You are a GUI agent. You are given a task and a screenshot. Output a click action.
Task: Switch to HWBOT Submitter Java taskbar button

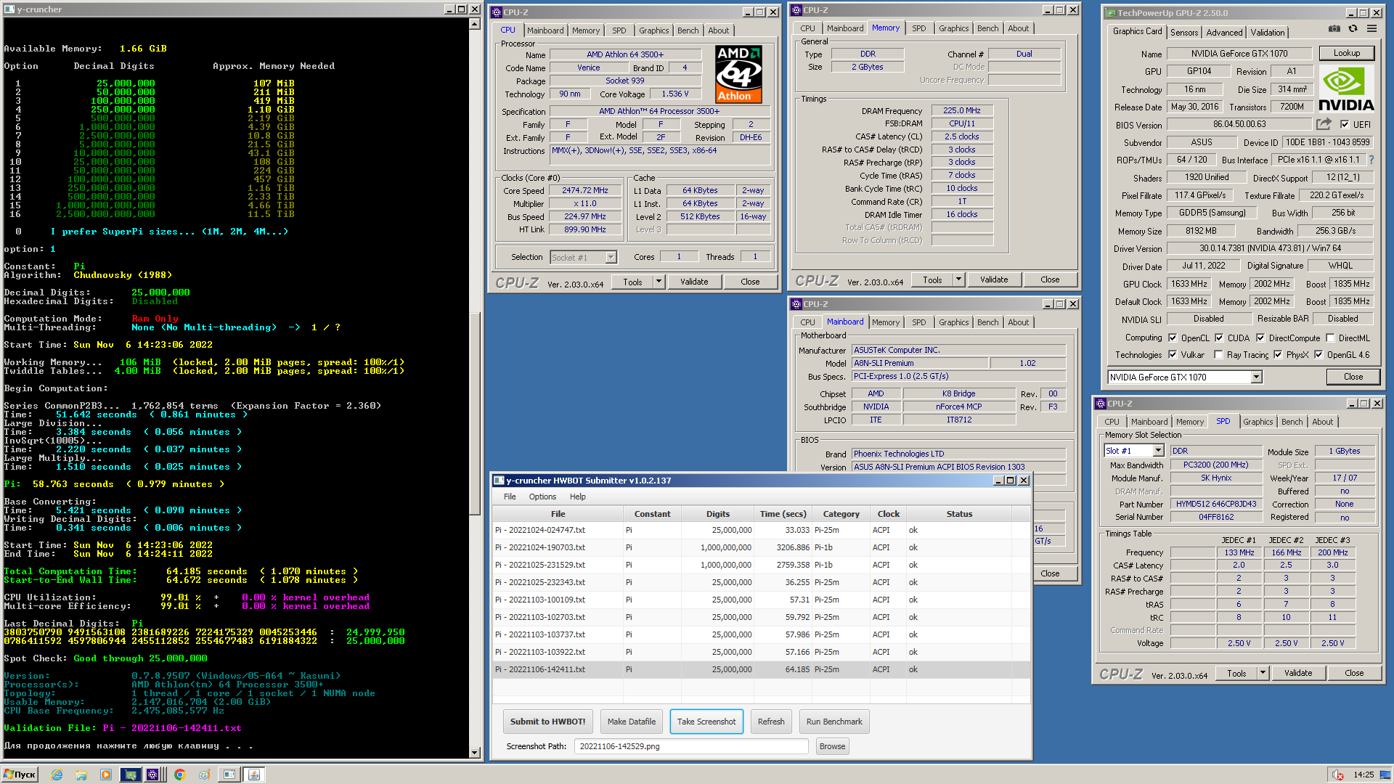tap(254, 775)
